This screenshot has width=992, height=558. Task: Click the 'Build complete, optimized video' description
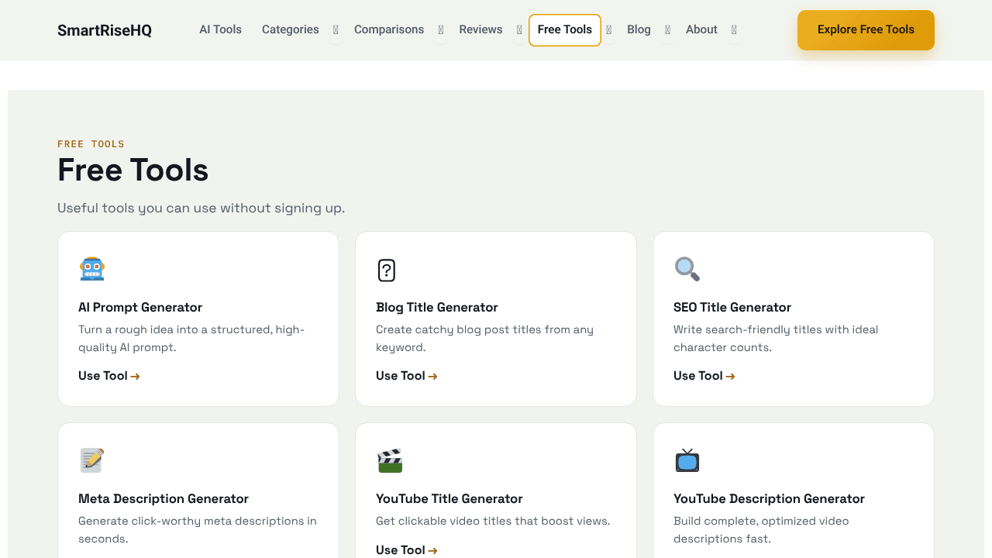(x=761, y=530)
